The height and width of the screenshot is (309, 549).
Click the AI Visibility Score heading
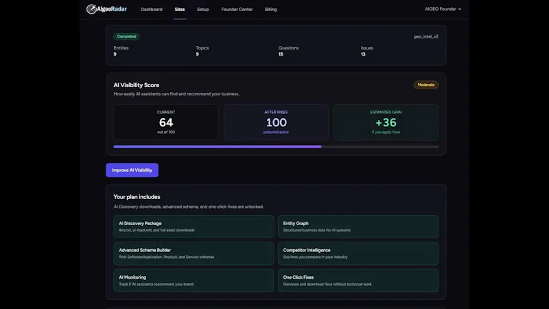(x=136, y=85)
